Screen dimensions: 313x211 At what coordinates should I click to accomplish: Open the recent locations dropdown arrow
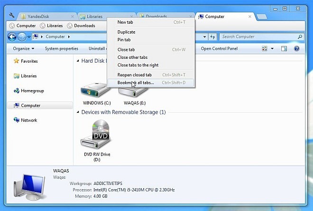coord(29,37)
